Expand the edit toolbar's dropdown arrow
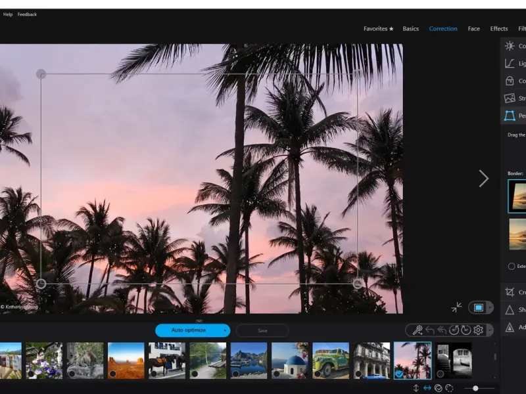The width and height of the screenshot is (526, 394). click(489, 330)
